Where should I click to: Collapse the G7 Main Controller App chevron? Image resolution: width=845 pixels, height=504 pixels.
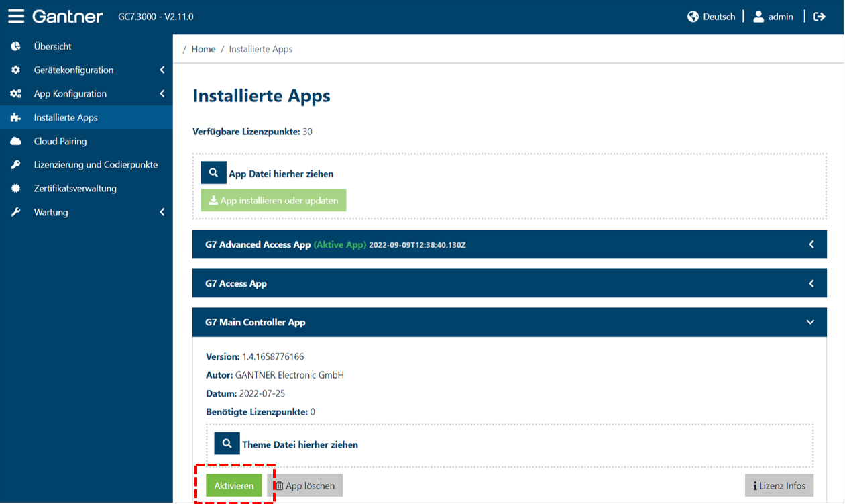(810, 322)
